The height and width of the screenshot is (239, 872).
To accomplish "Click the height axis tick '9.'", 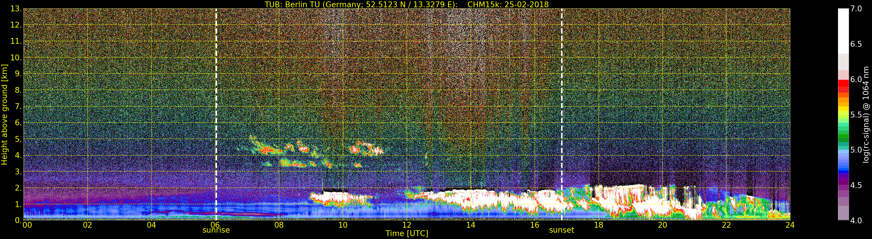I will 18,74.
